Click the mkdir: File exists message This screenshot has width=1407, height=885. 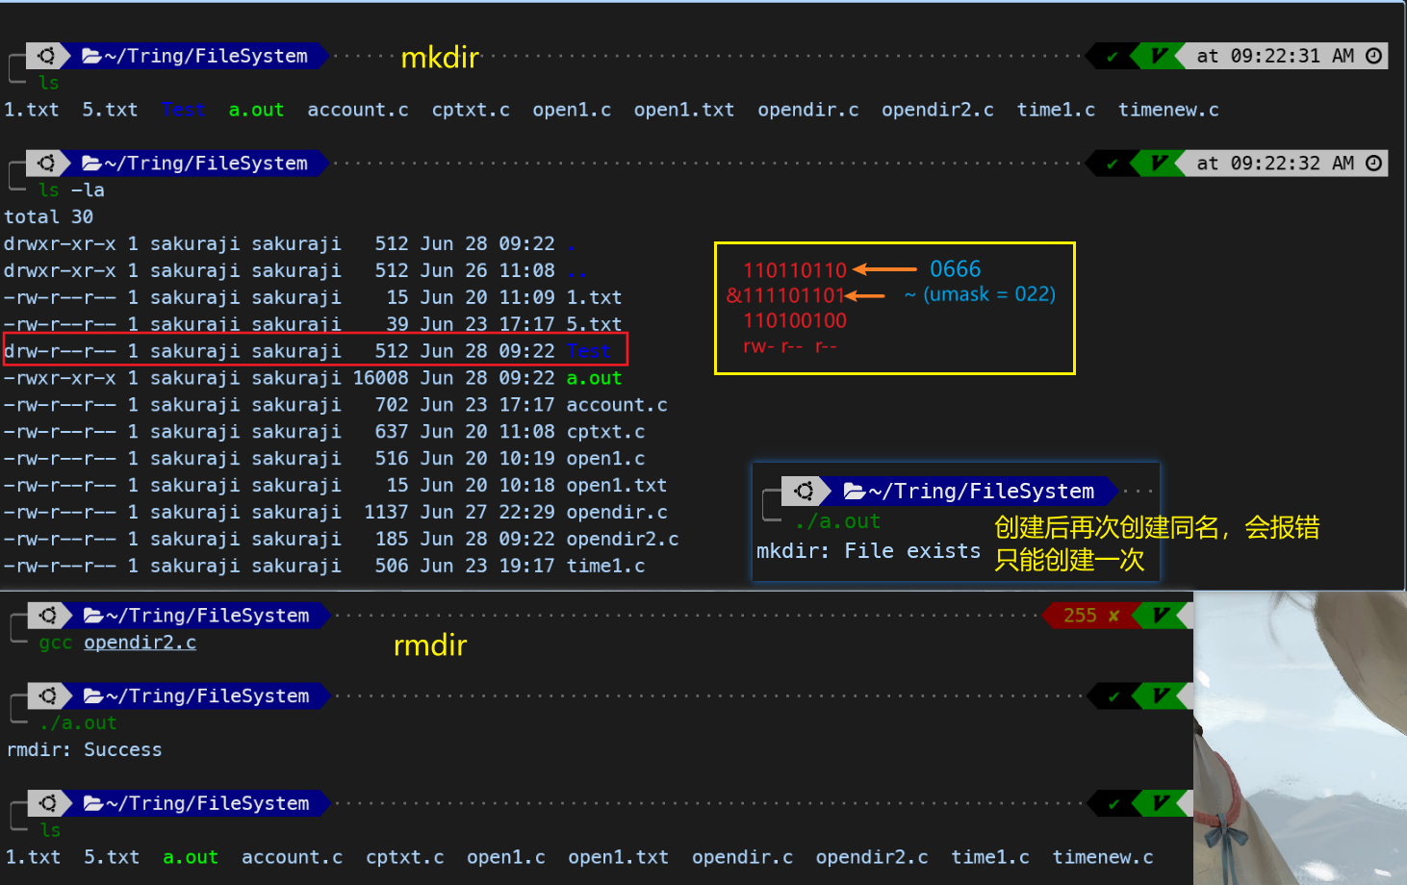pos(868,551)
